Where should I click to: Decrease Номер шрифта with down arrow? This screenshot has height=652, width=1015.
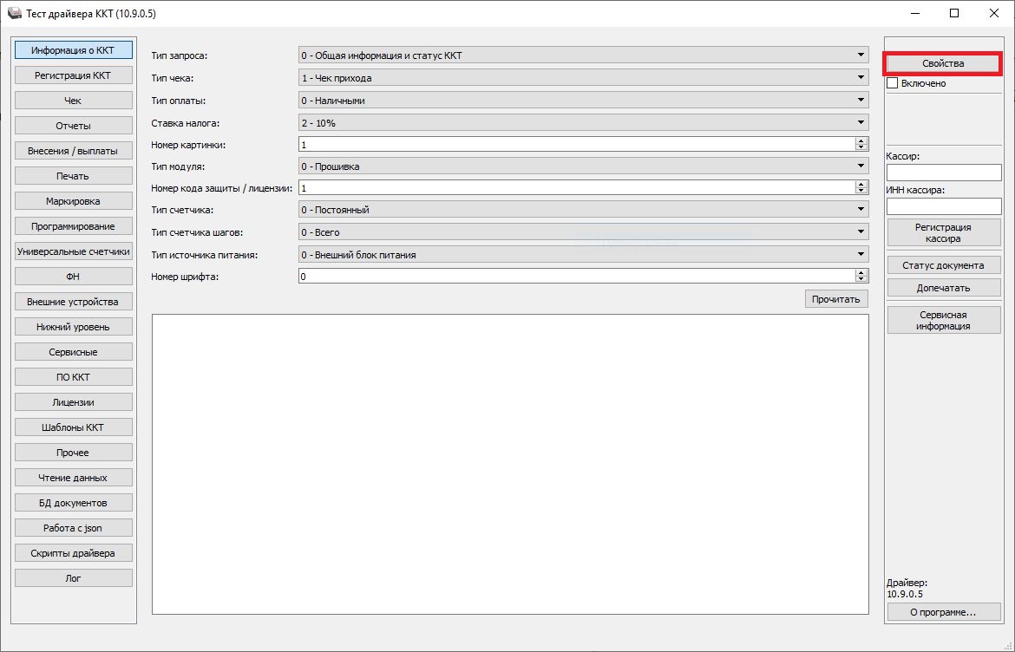point(861,279)
